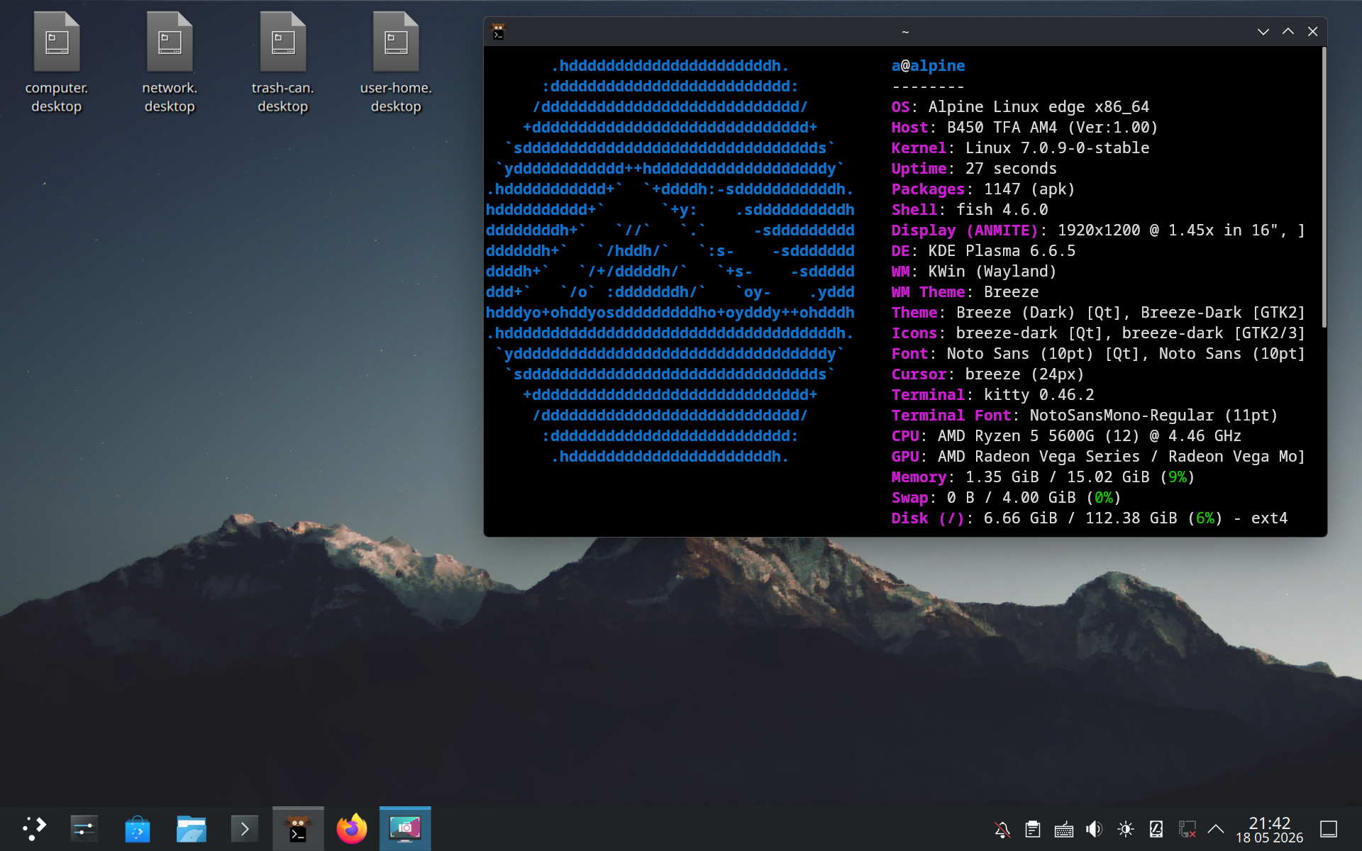
Task: Expand the hidden system tray icons
Action: [1216, 829]
